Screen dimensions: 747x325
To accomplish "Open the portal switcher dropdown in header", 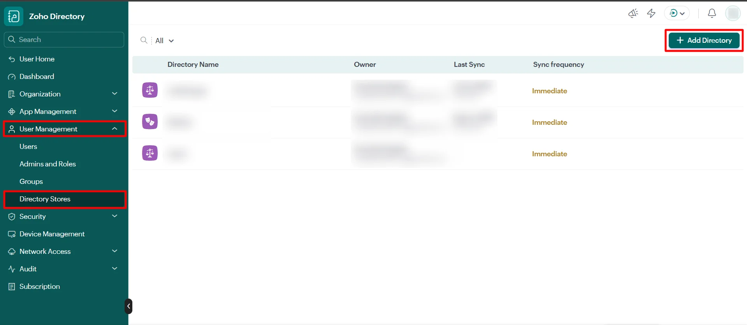I will 677,13.
